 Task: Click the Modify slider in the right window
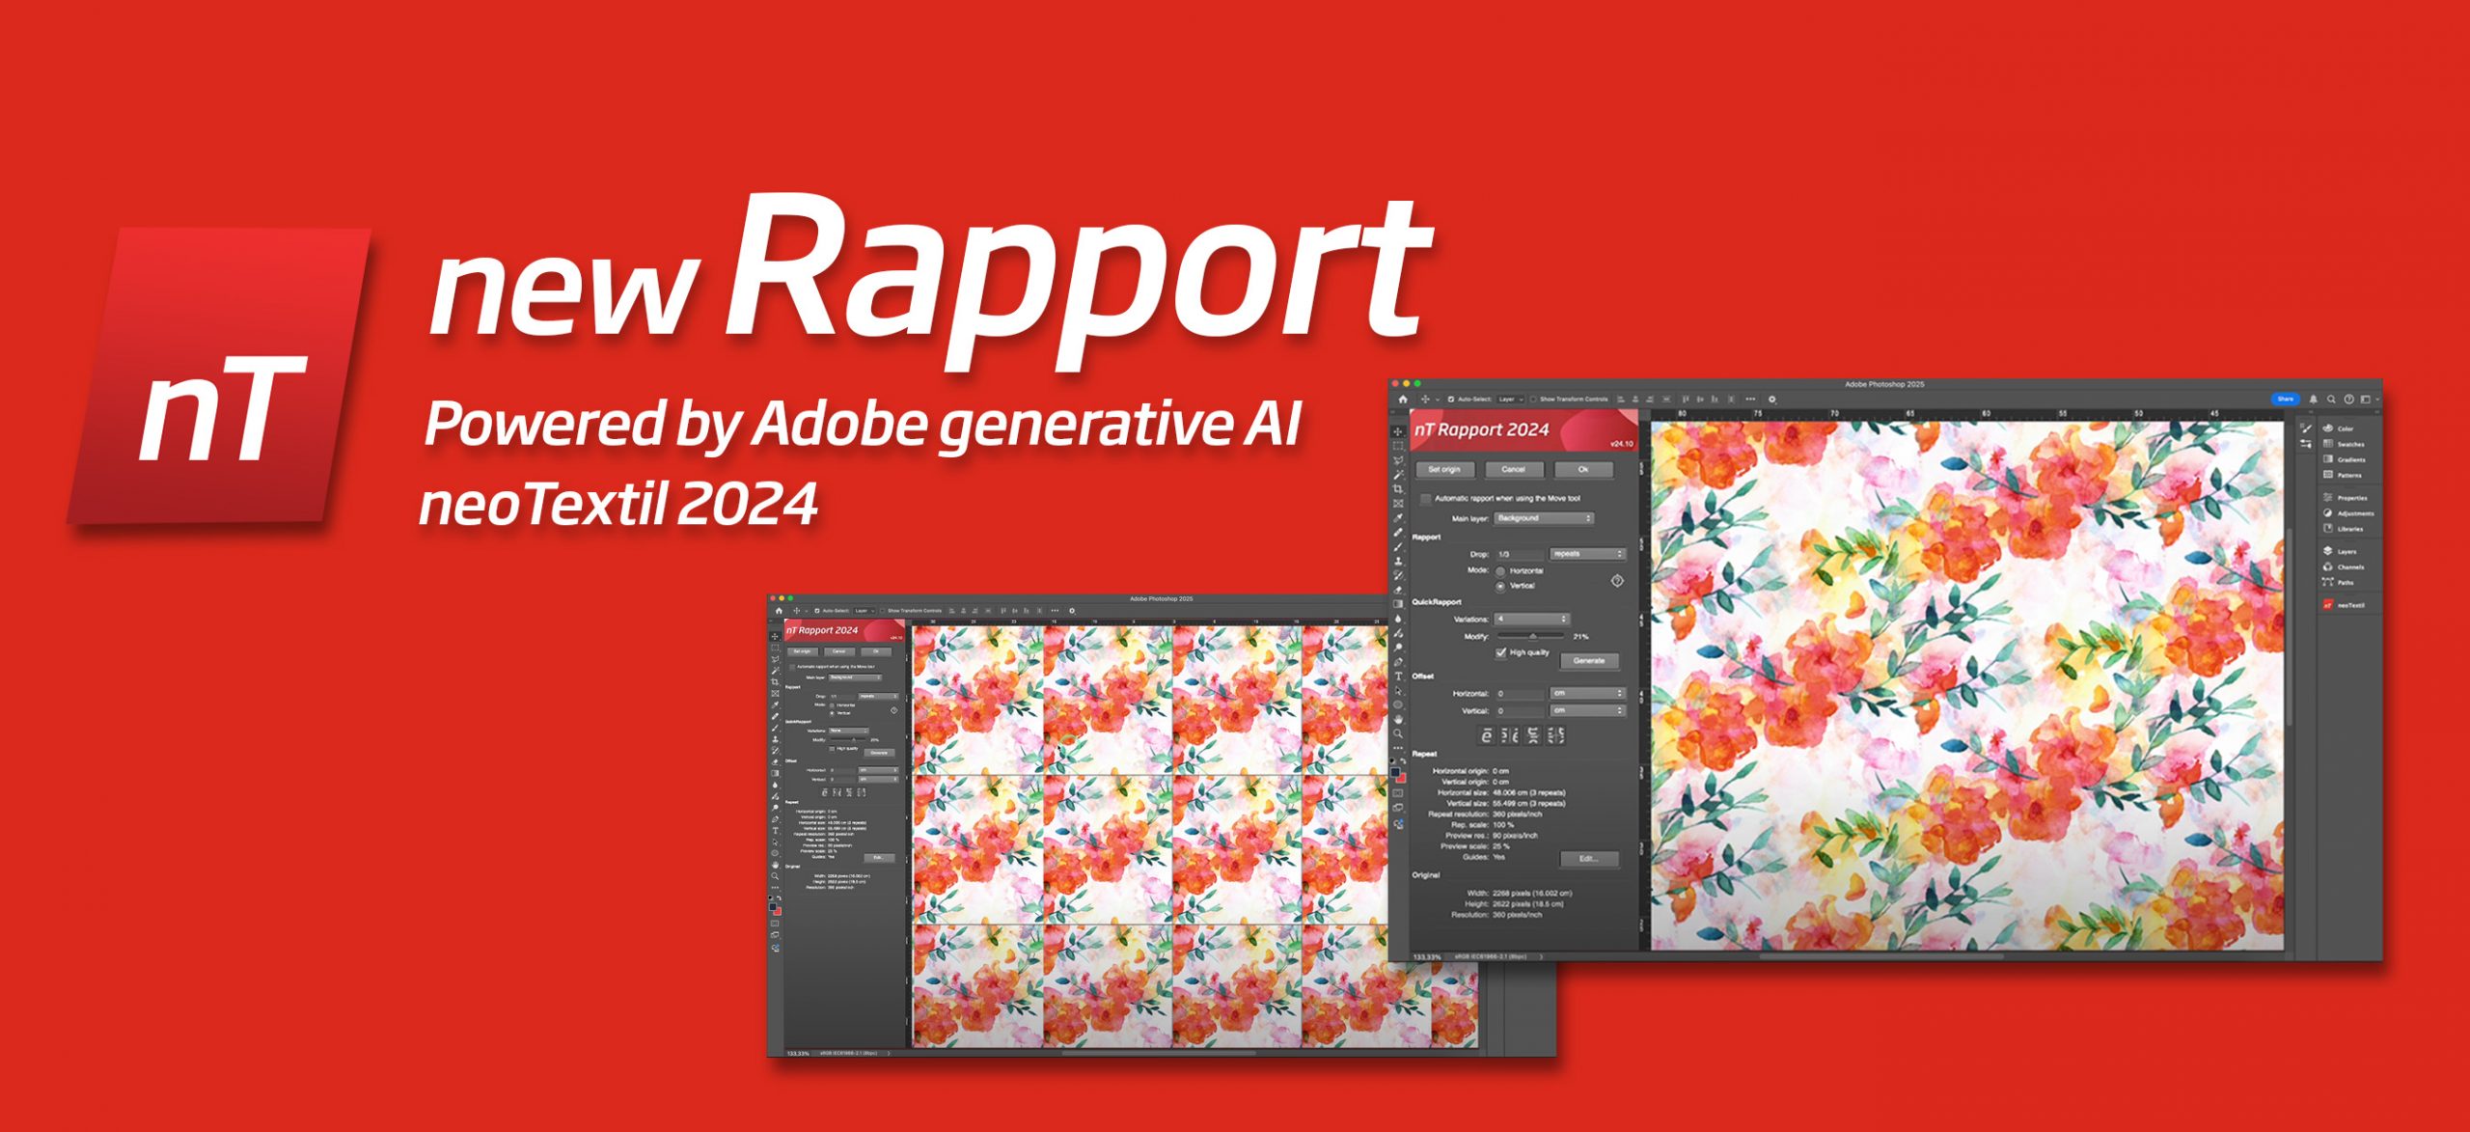[x=1529, y=637]
